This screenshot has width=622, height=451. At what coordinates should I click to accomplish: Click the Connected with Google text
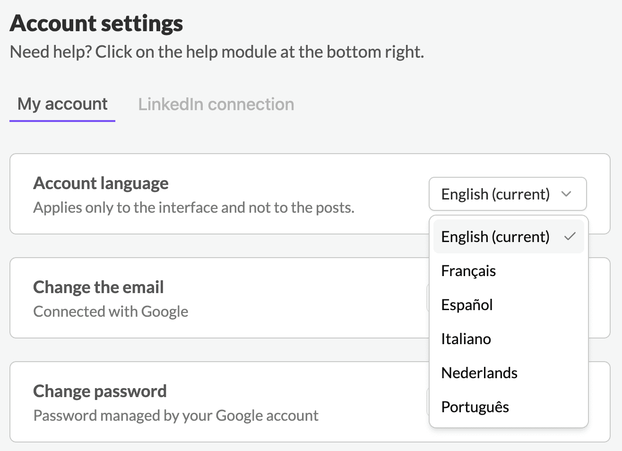coord(111,311)
